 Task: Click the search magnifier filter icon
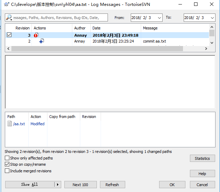[9, 18]
